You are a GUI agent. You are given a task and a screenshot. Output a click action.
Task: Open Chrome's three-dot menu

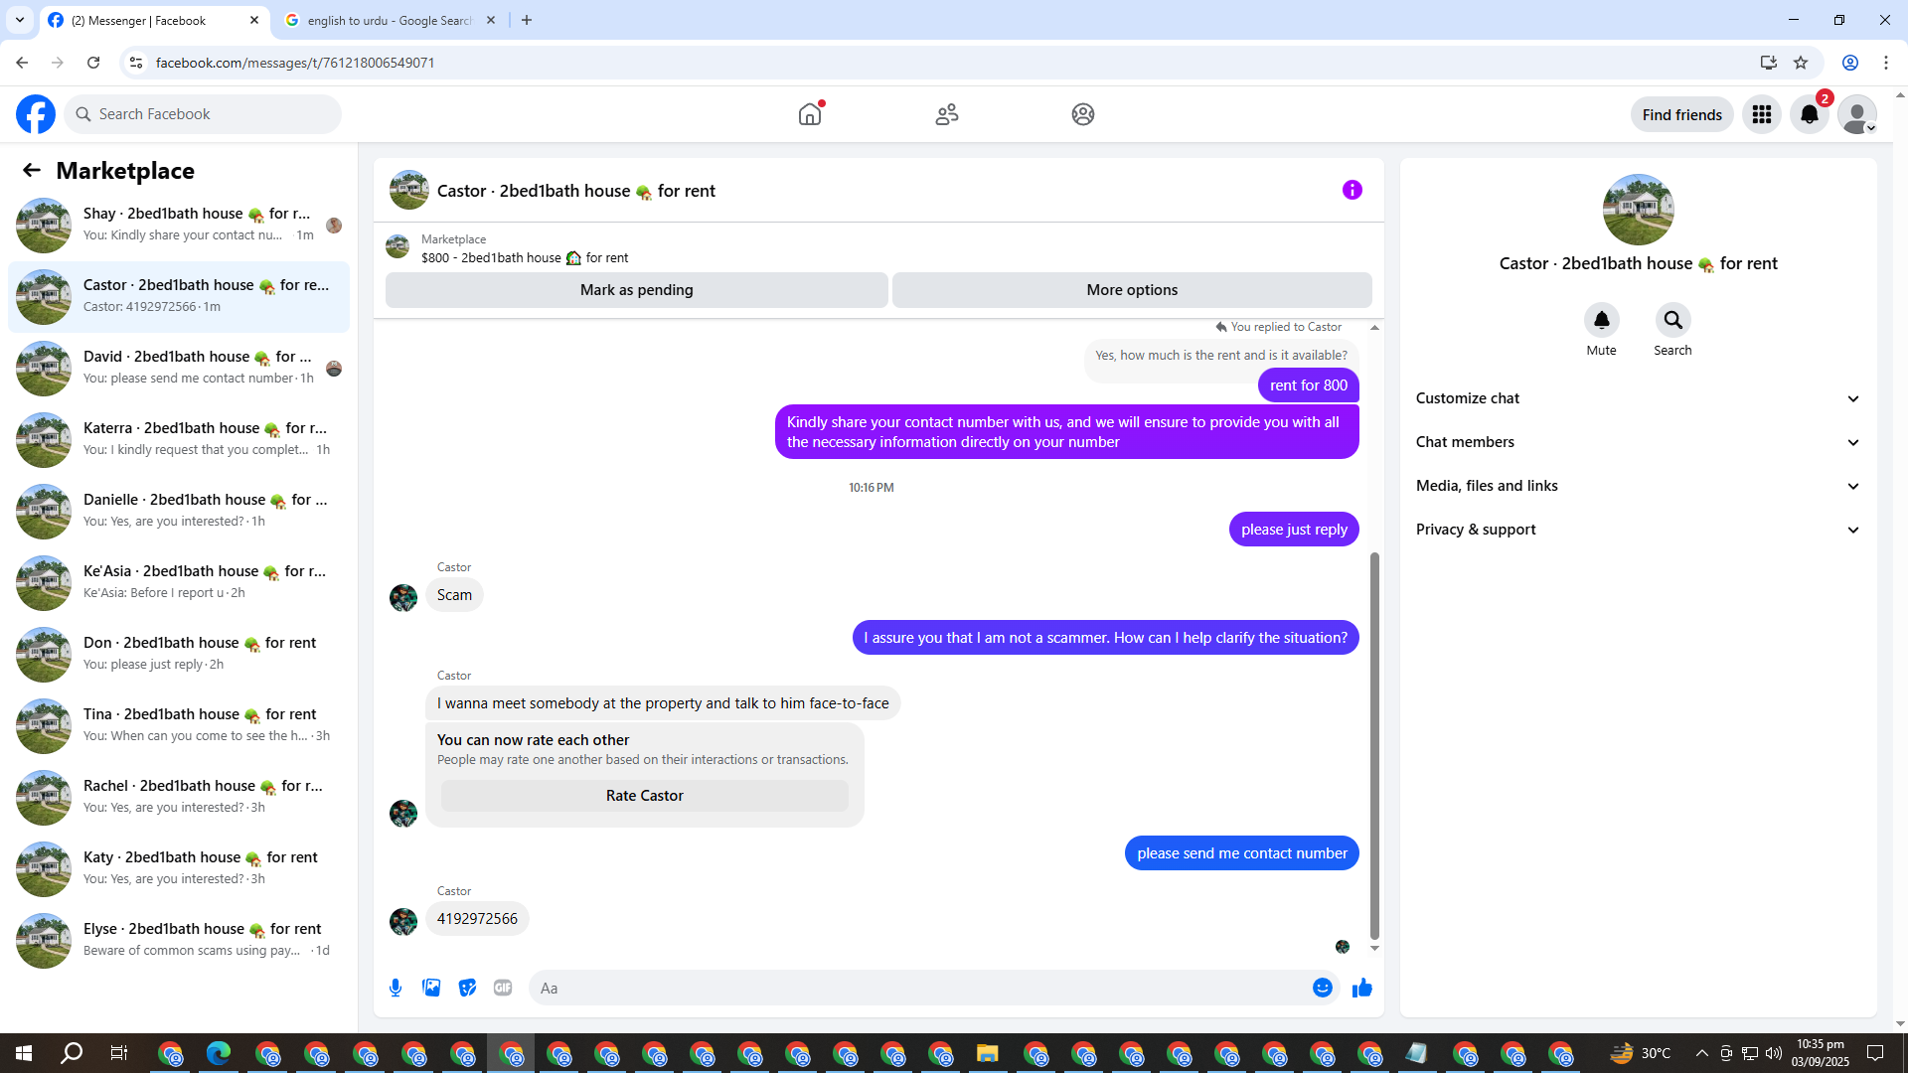(x=1886, y=63)
